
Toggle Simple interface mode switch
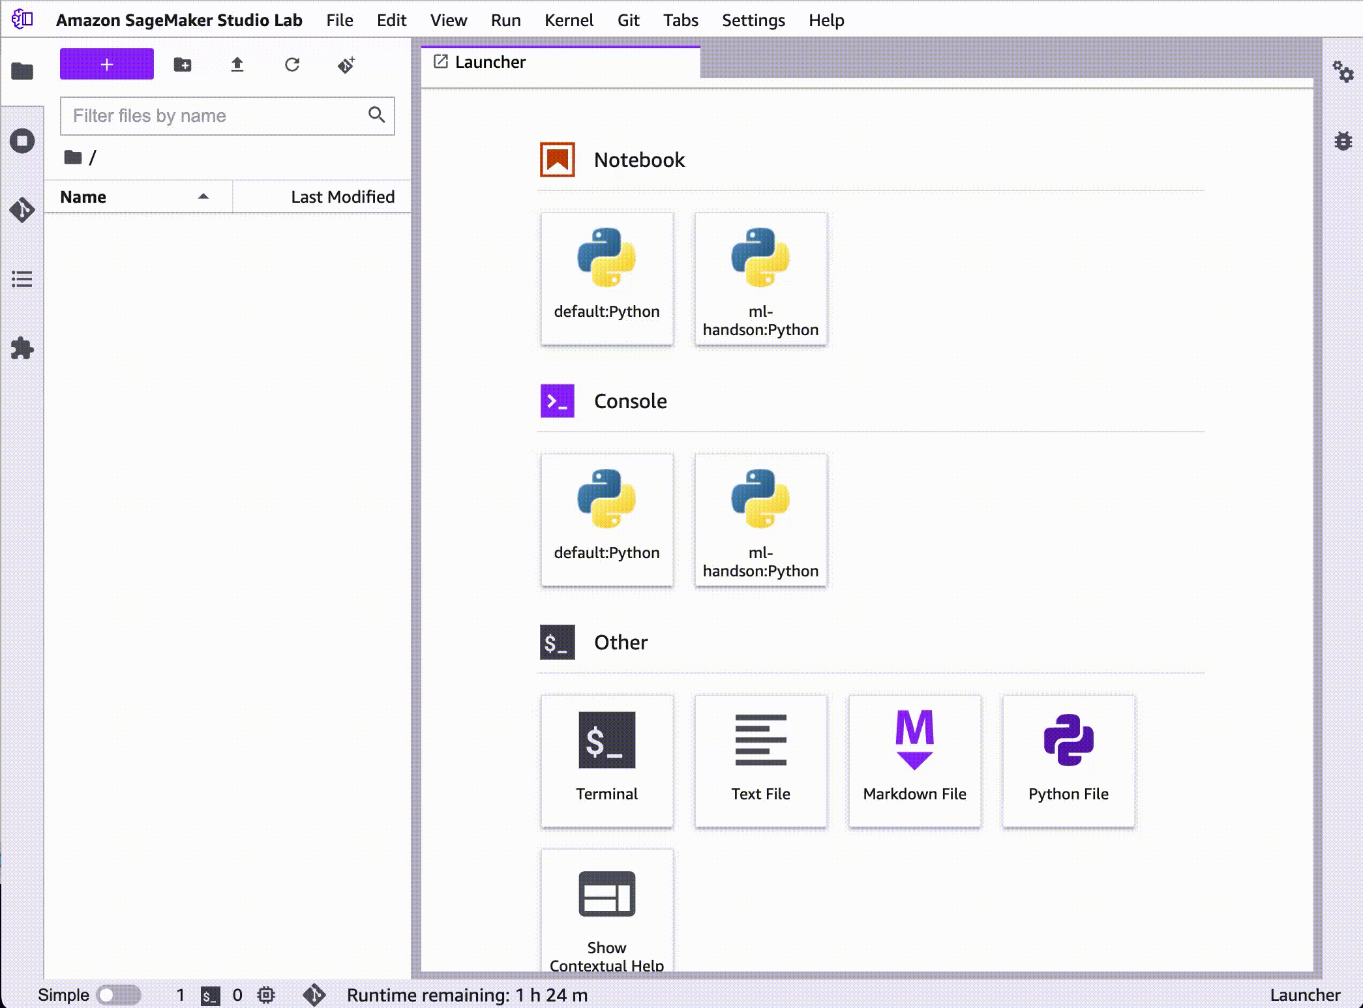pyautogui.click(x=118, y=995)
